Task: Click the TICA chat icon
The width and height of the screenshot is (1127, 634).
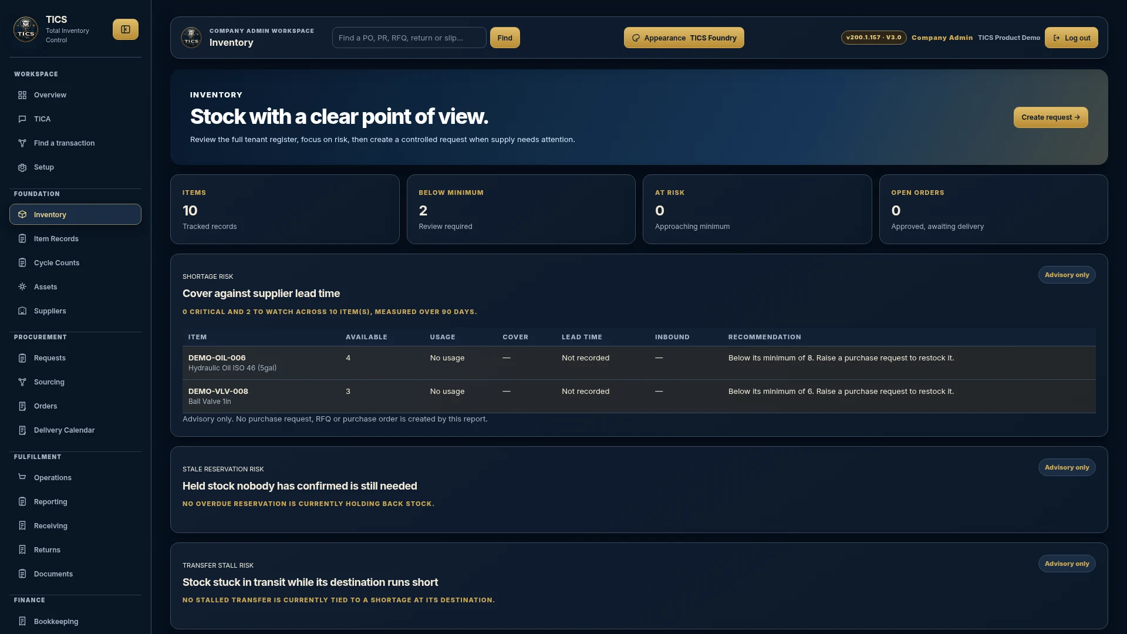Action: (22, 119)
